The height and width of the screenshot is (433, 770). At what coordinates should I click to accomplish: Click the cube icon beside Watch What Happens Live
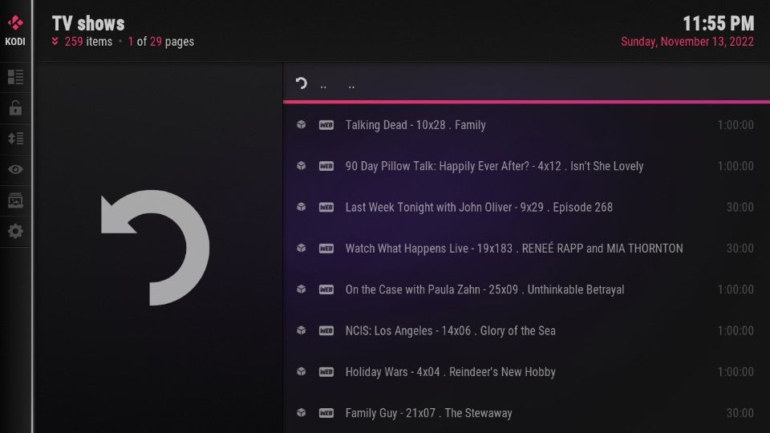301,249
